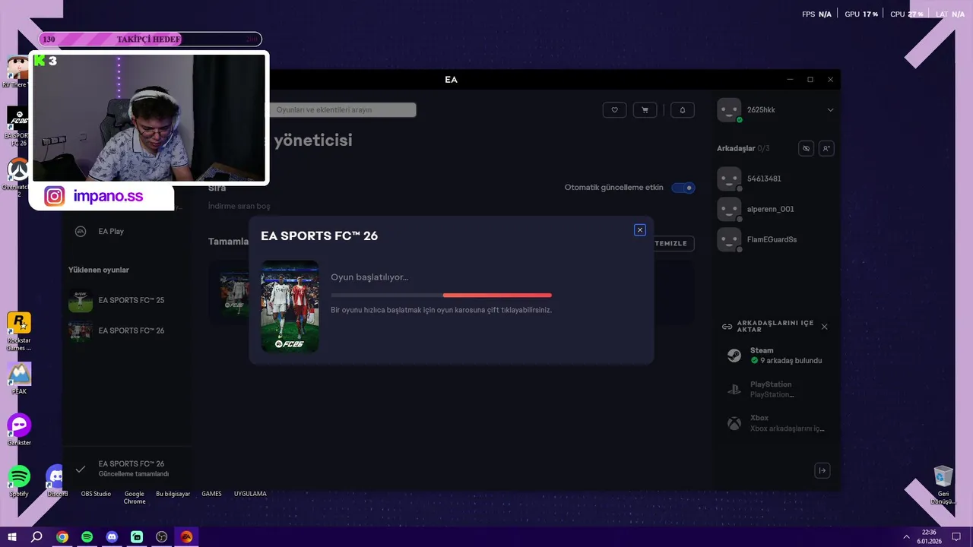Open Streamlabs teal icon in taskbar
This screenshot has height=547, width=973.
(137, 536)
